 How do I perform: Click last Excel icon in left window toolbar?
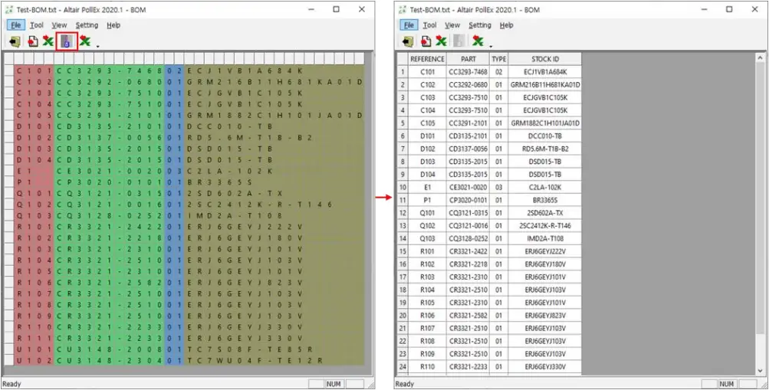[x=85, y=41]
